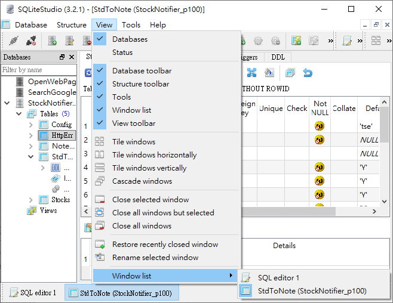Choose Restore recently closed window
Image resolution: width=393 pixels, height=303 pixels.
point(165,244)
